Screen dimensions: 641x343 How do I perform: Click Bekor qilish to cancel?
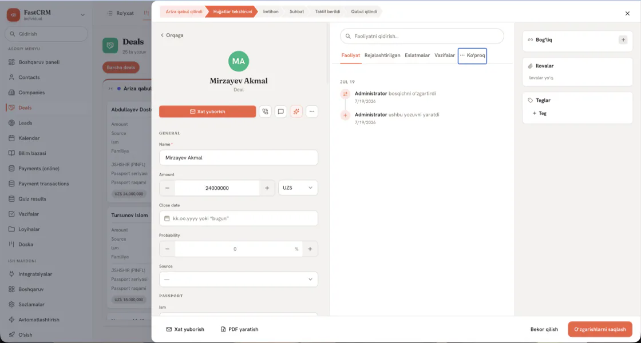point(544,329)
